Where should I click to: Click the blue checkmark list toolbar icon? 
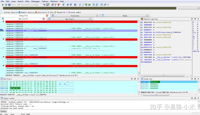click(71, 5)
